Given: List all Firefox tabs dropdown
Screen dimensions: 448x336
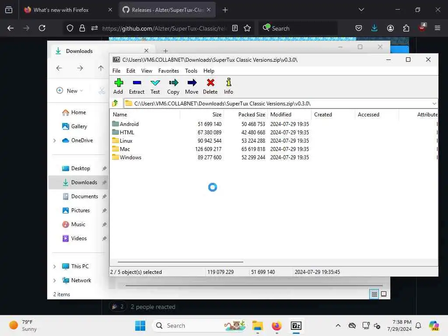Looking at the screenshot, I should click(361, 10).
